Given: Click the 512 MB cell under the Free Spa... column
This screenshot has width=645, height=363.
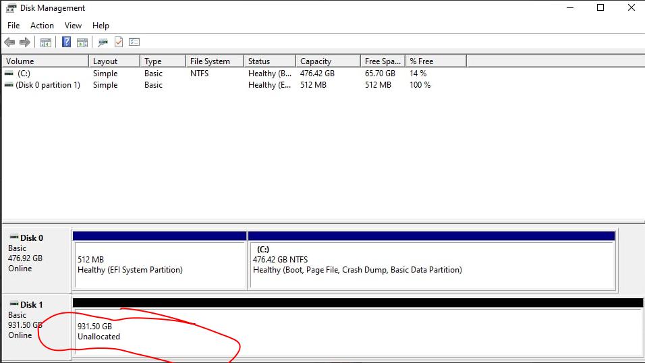Looking at the screenshot, I should tap(378, 85).
